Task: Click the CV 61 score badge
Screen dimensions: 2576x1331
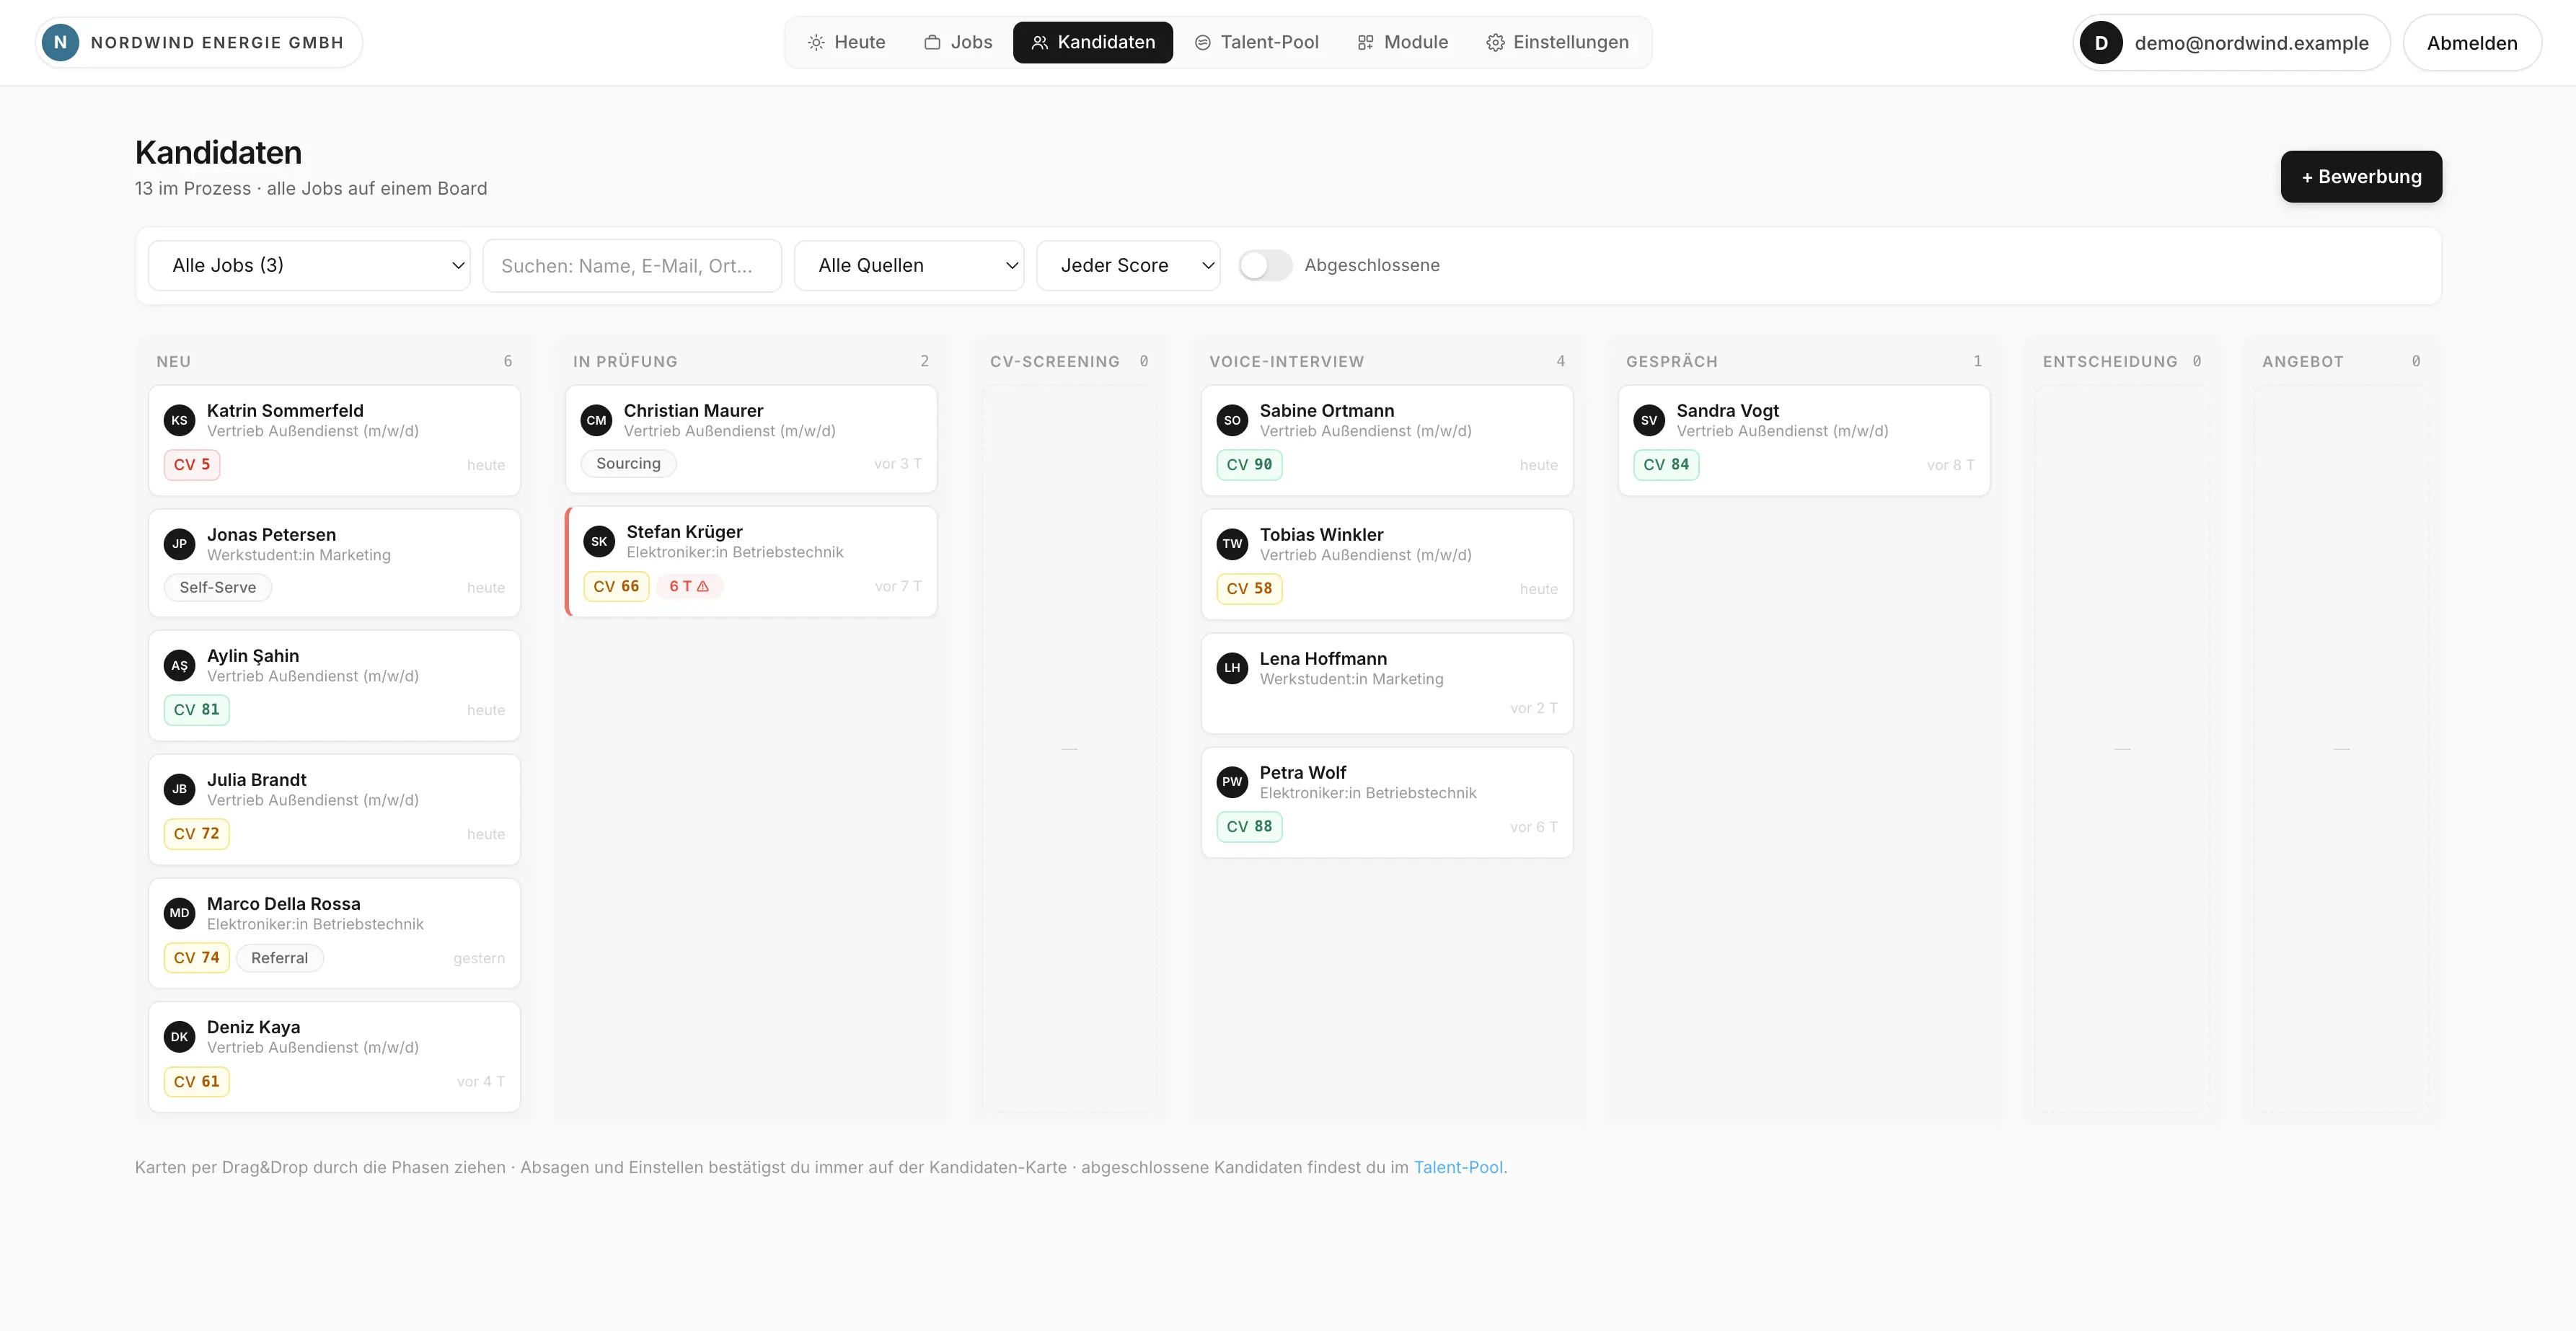Action: (196, 1081)
